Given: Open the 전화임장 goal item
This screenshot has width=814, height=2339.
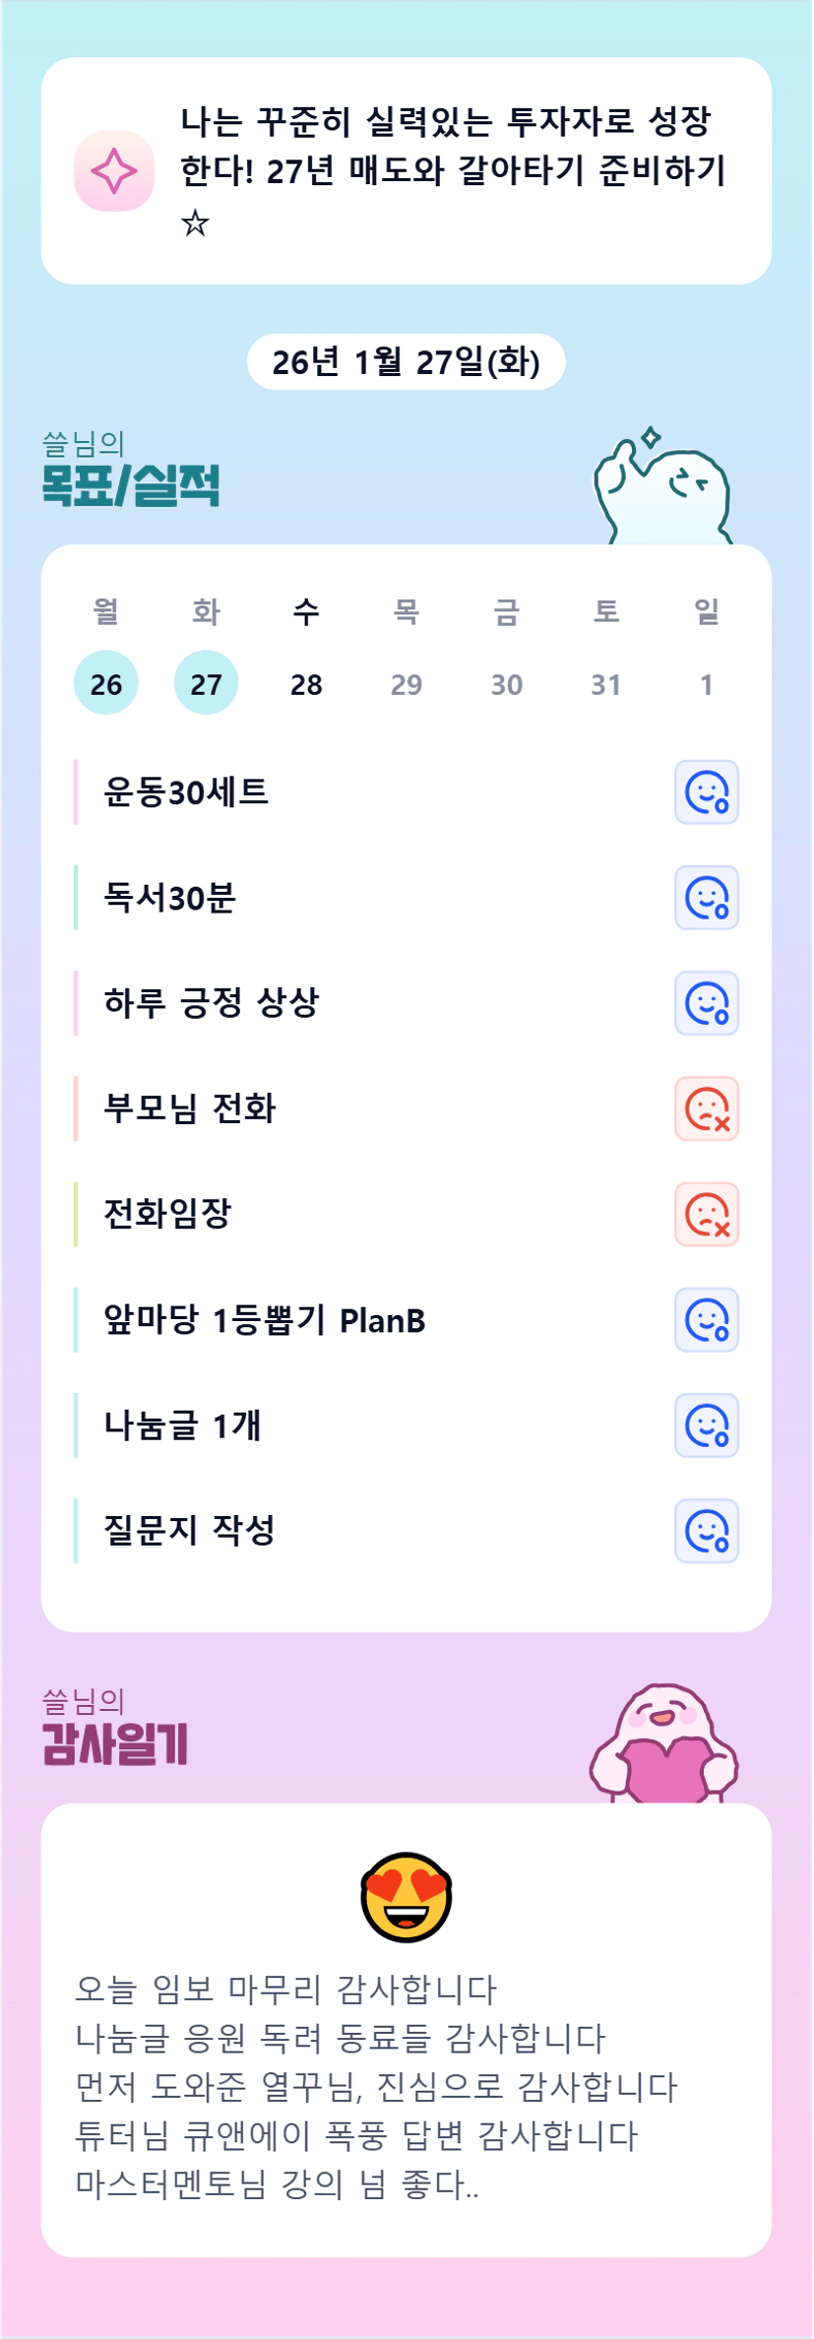Looking at the screenshot, I should pos(167,1214).
